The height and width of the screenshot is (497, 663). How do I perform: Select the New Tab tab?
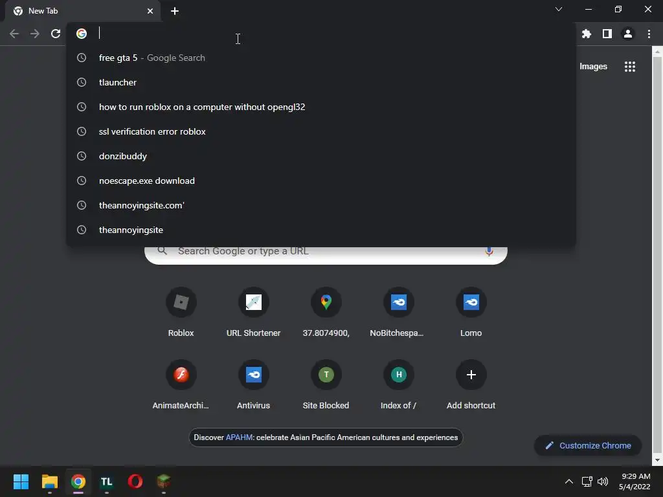tap(82, 11)
